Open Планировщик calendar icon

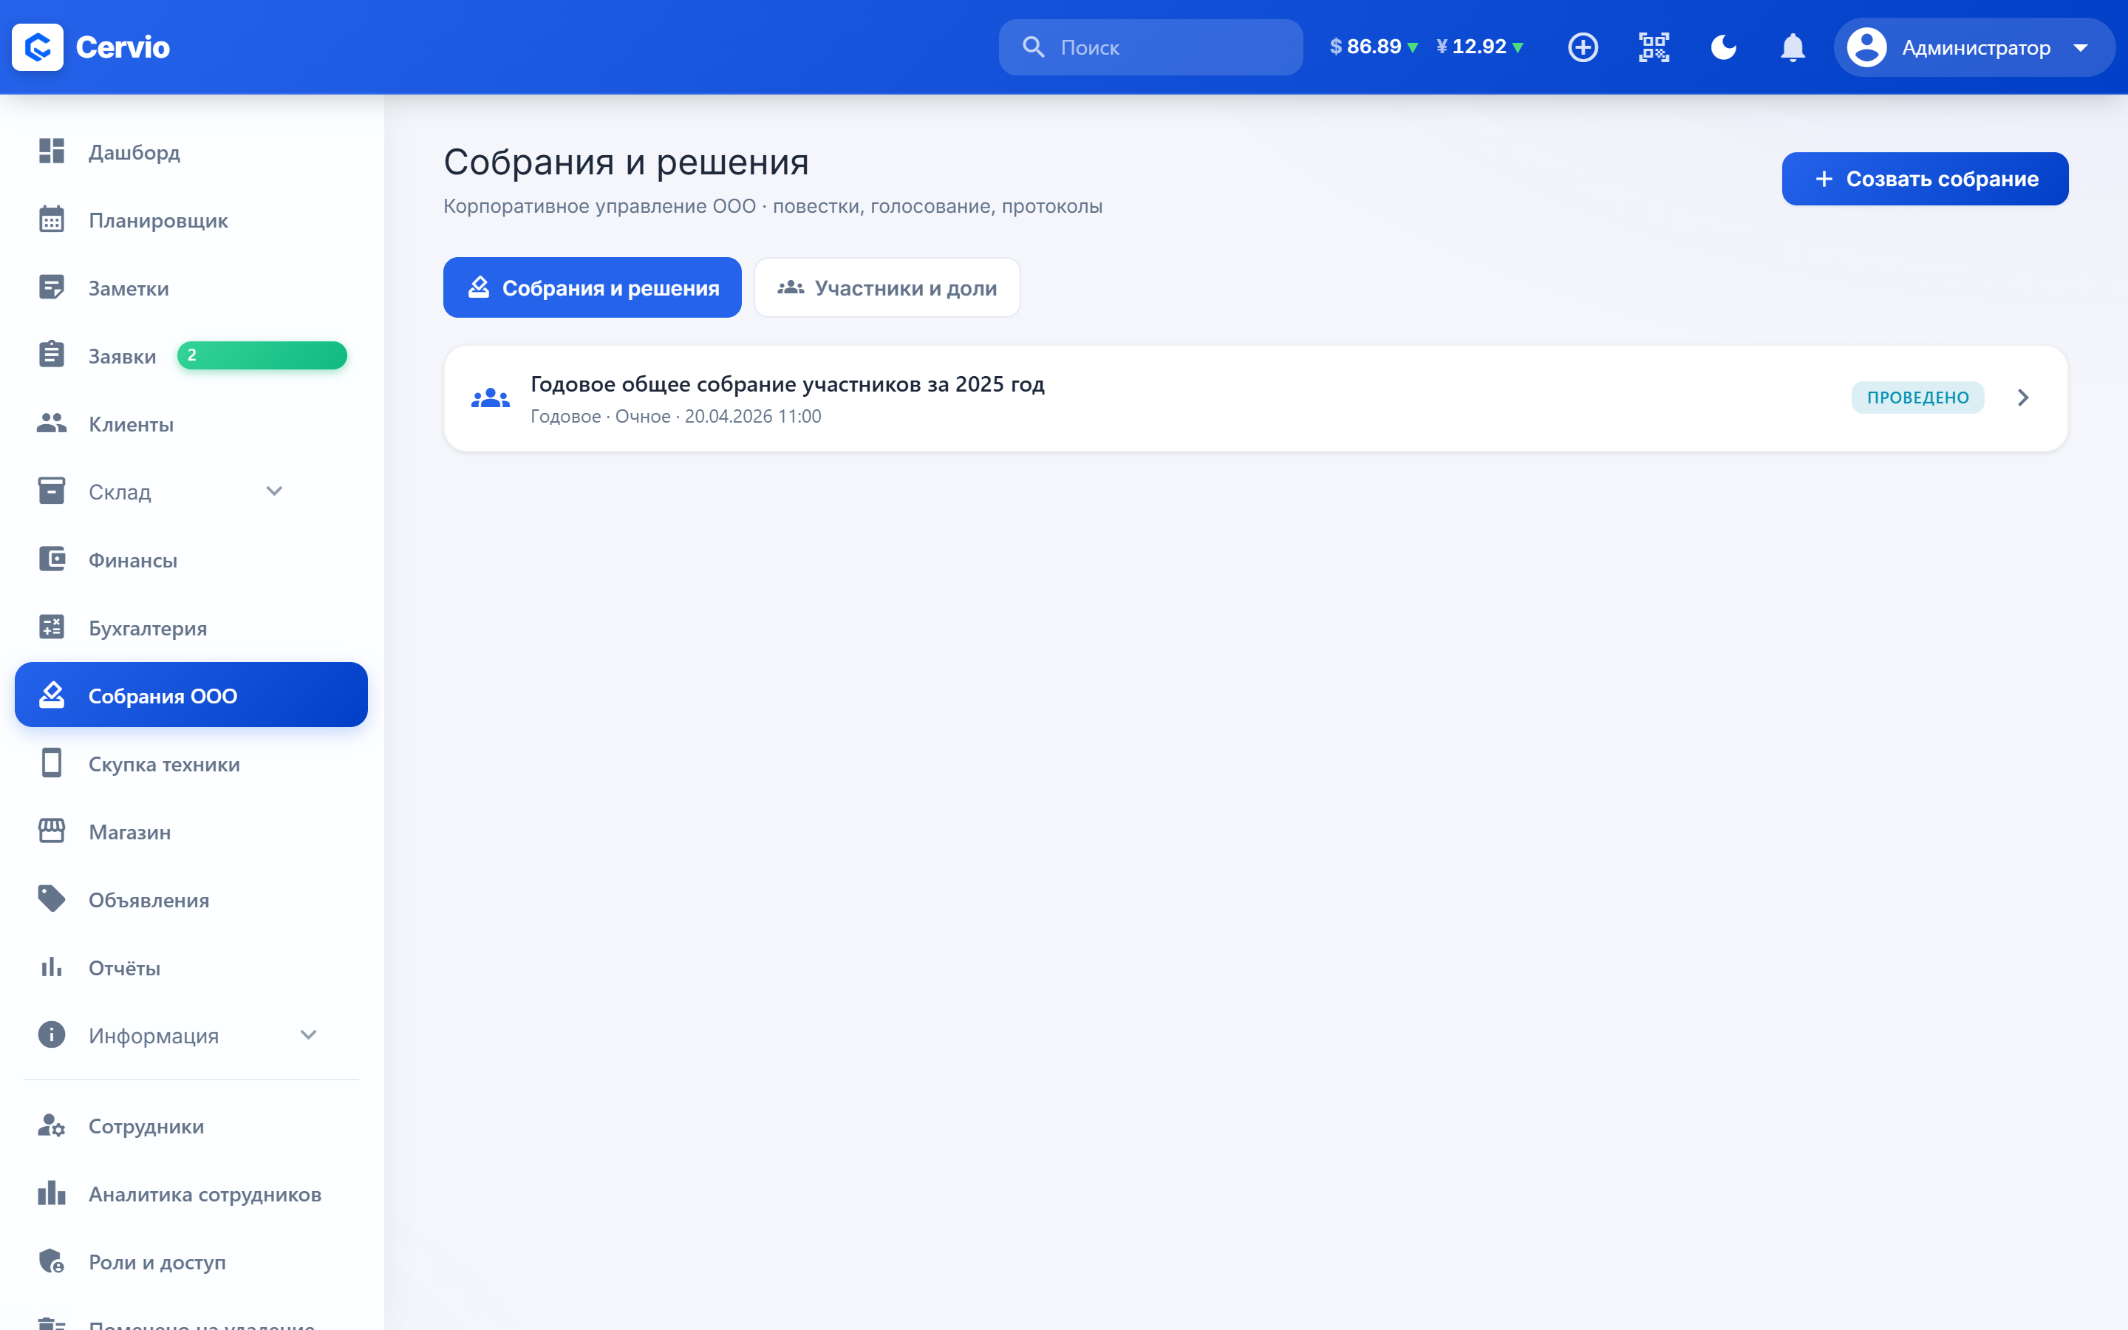coord(52,219)
